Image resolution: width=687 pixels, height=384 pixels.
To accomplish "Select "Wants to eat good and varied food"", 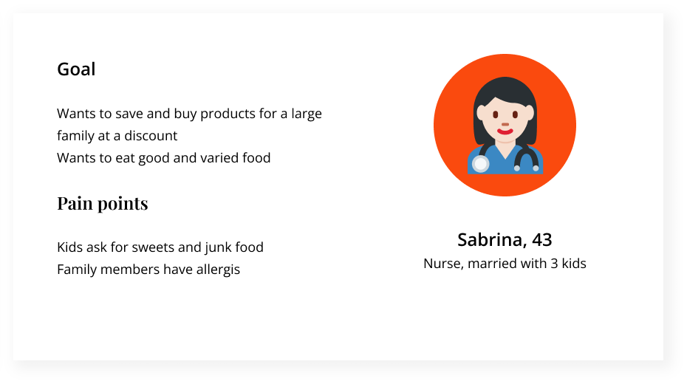I will tap(164, 157).
